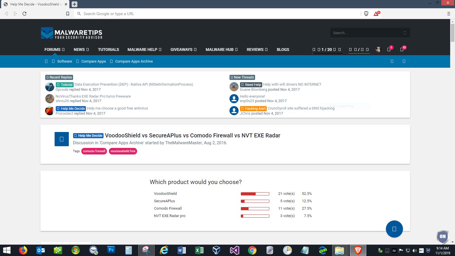Viewport: 455px width, 256px height.
Task: Select the Help Me Decide browser tab
Action: click(x=35, y=4)
